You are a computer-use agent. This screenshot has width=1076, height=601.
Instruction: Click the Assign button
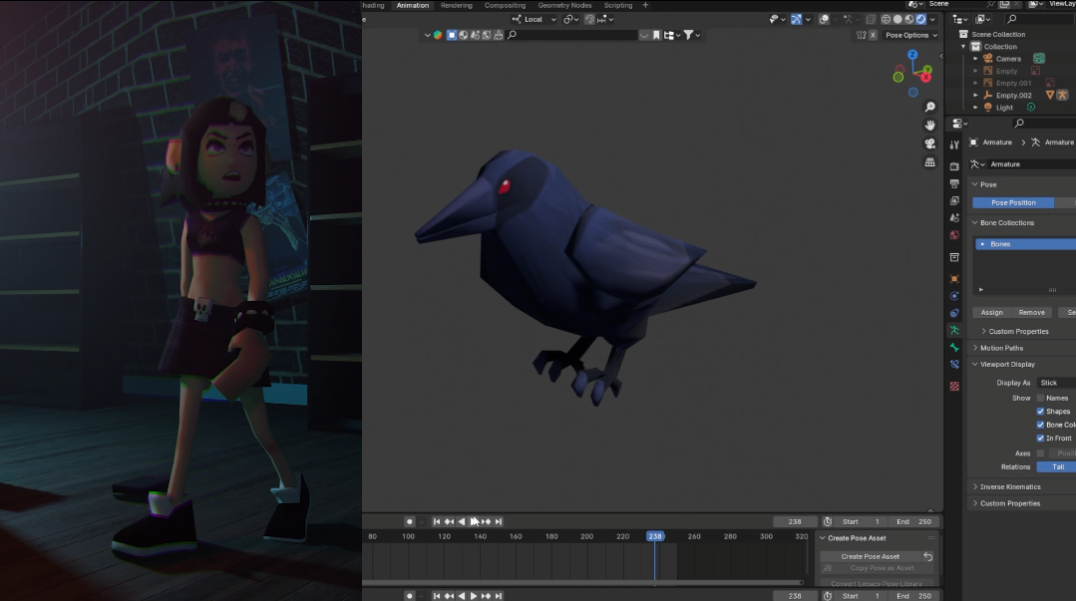coord(991,313)
